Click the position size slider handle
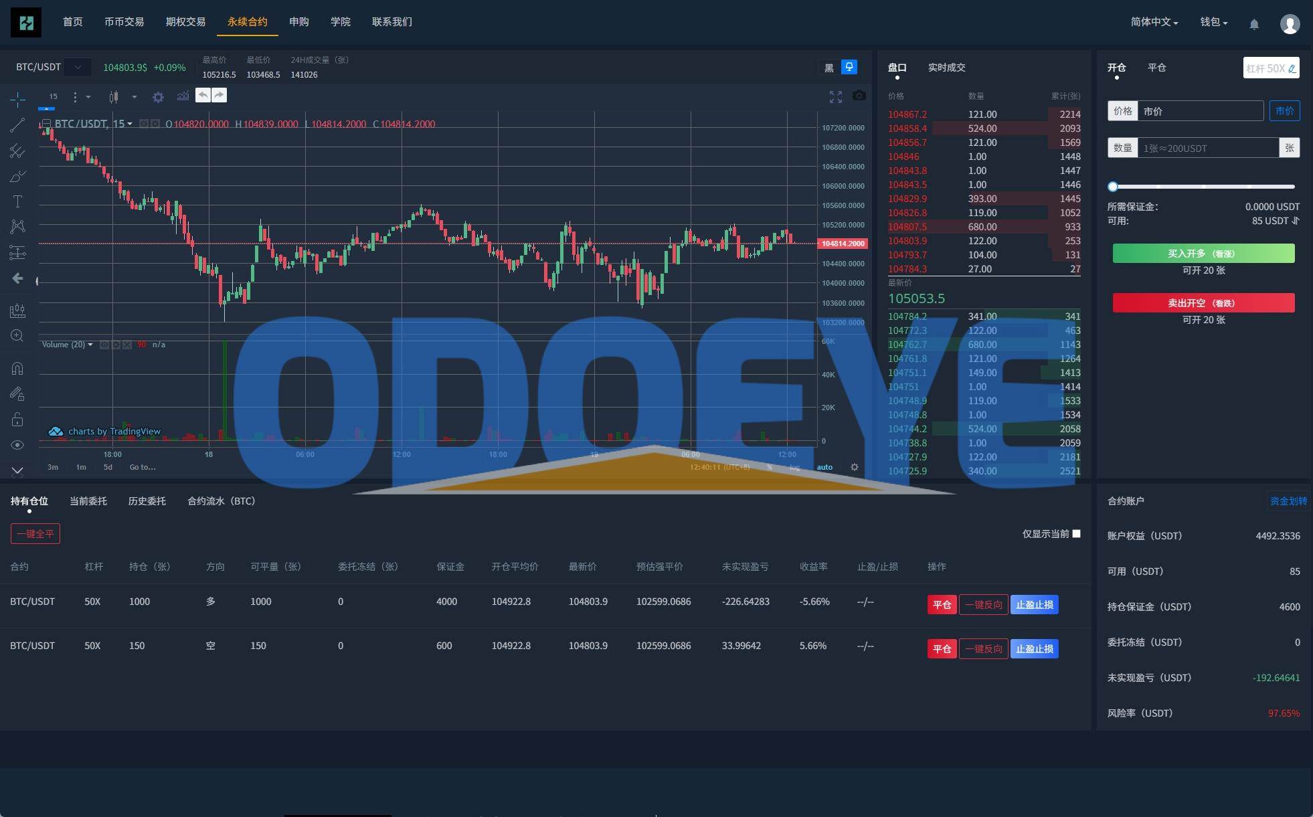 point(1113,187)
